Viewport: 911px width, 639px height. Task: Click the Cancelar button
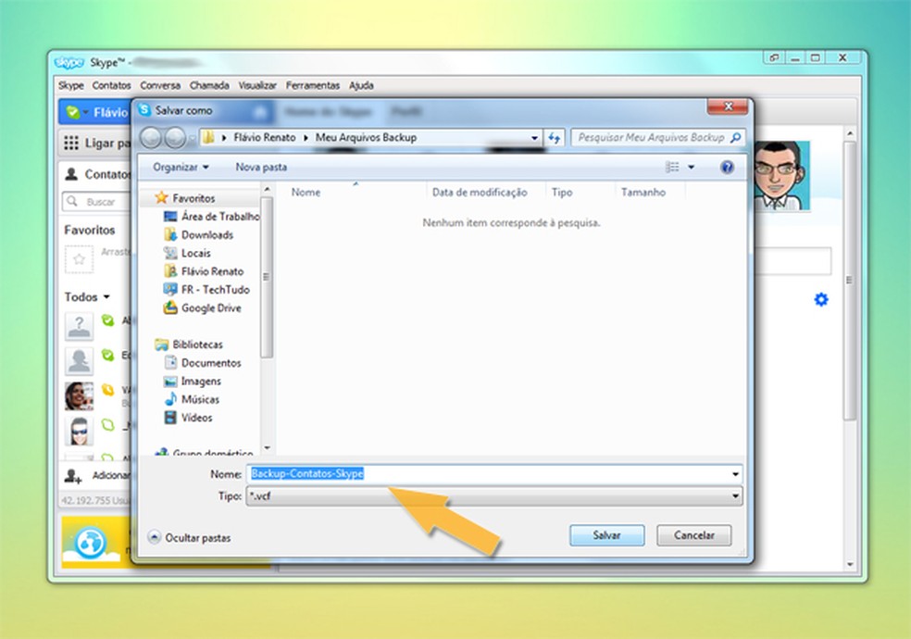tap(693, 535)
